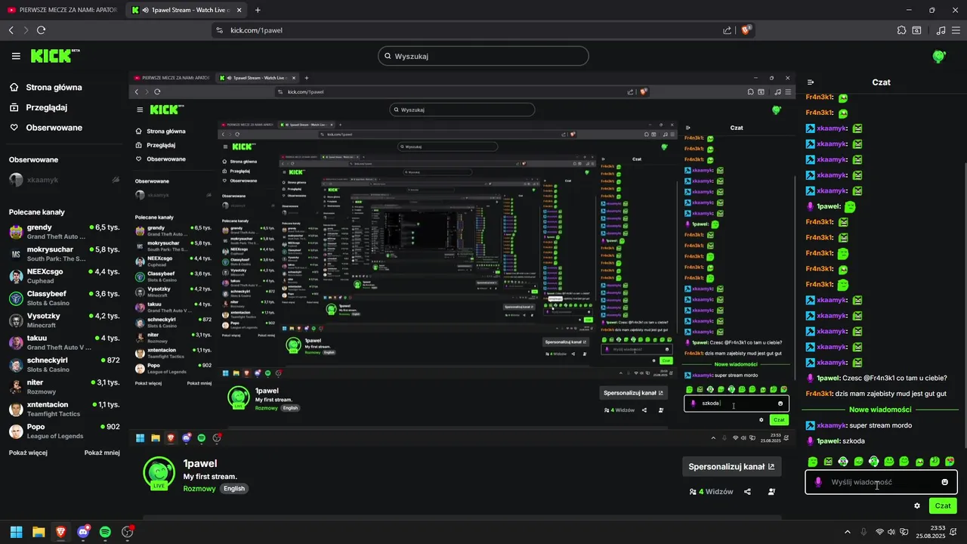Screen dimensions: 967x544
Task: Open the profile avatar menu in header
Action: pos(939,56)
